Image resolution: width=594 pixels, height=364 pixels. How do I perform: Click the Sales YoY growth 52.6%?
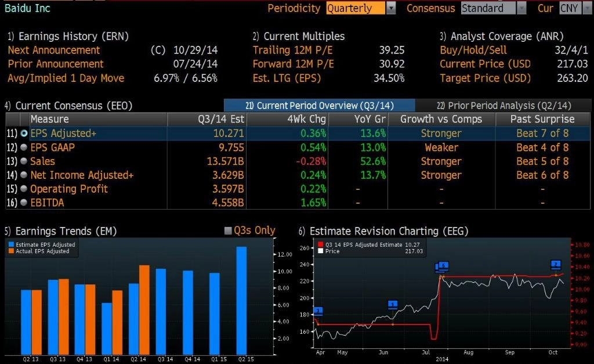pos(373,161)
